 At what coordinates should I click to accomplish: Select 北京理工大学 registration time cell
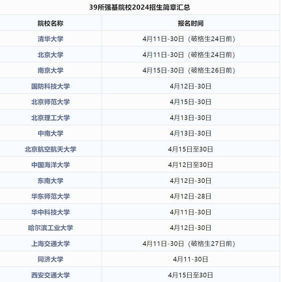pyautogui.click(x=191, y=117)
